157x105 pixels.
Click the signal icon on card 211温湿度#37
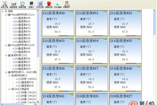click(105, 67)
